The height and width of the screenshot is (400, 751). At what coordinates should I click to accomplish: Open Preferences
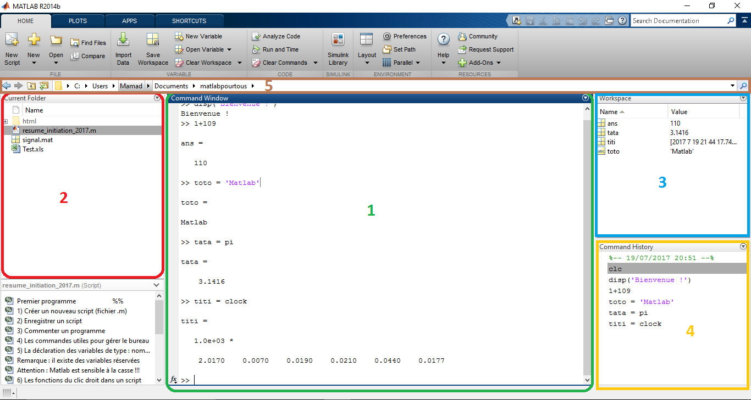(x=405, y=36)
